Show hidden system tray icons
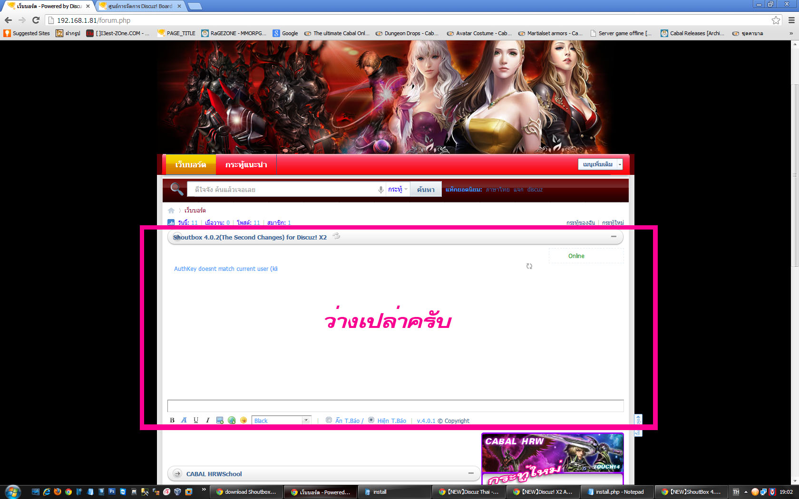This screenshot has height=499, width=799. (746, 492)
